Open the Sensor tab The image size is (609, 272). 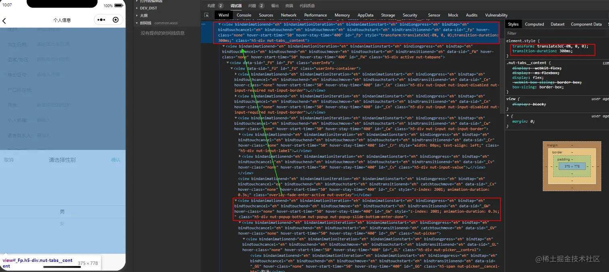tap(434, 15)
